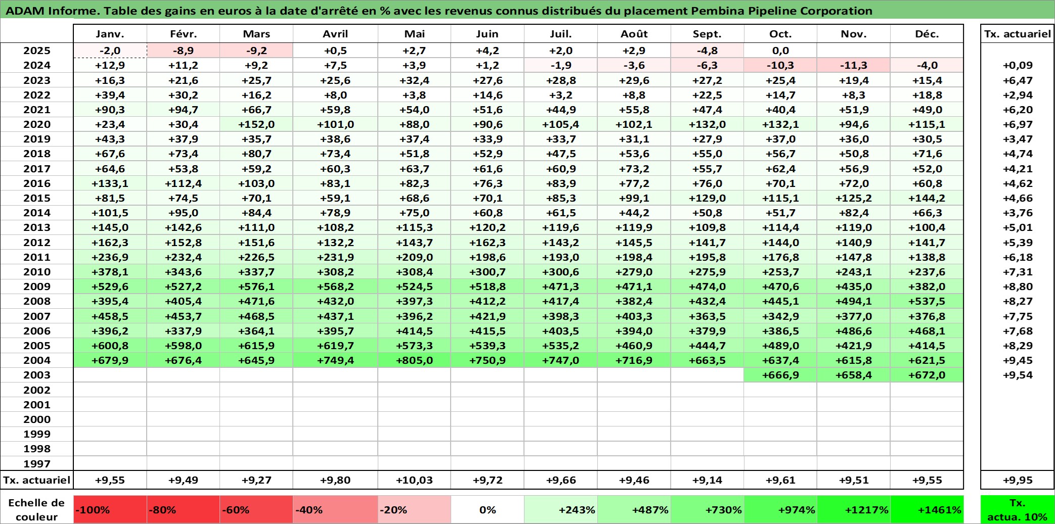Click the 2003 row label
The width and height of the screenshot is (1055, 524).
(37, 375)
